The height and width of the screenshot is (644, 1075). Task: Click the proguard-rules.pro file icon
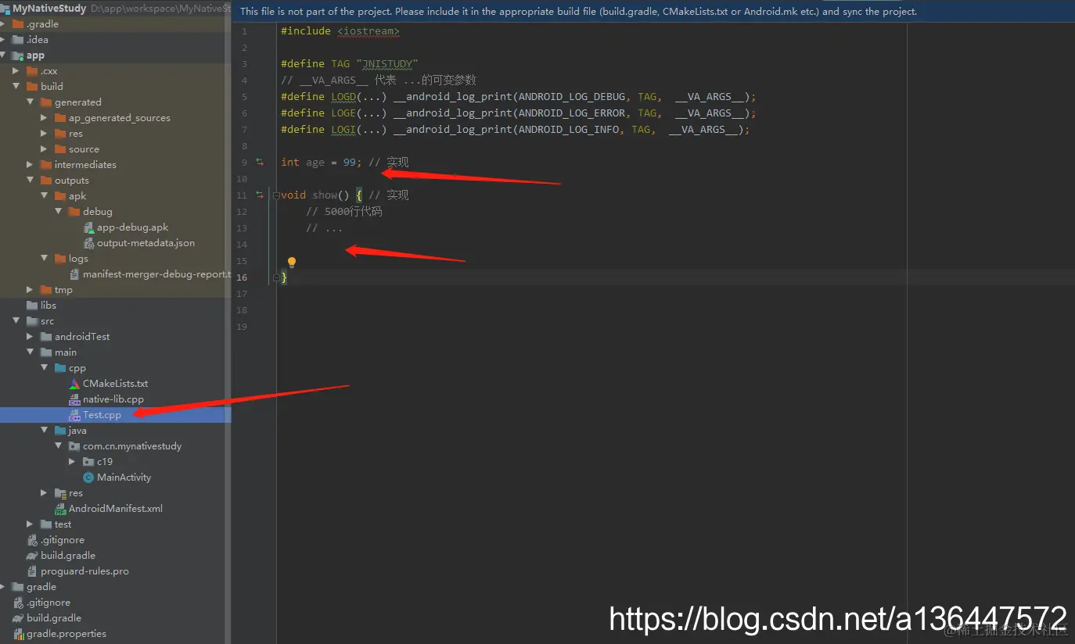pos(32,571)
